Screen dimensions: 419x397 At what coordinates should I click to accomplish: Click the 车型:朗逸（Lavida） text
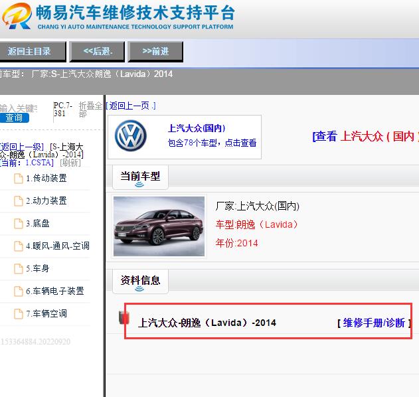257,224
